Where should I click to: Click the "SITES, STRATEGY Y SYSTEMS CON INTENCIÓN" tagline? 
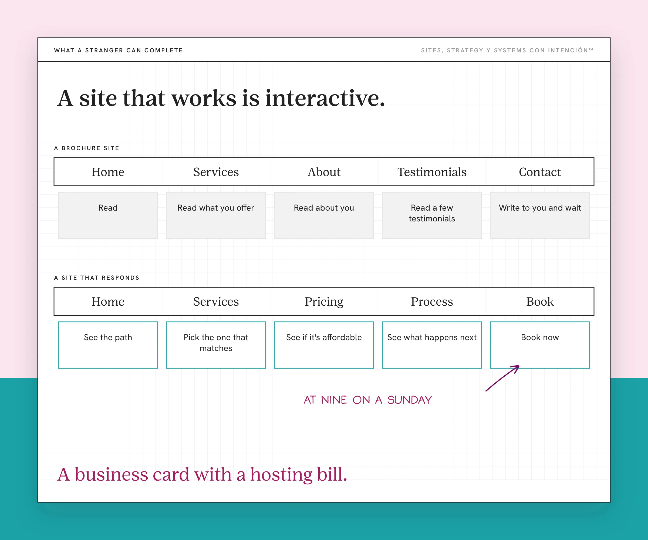tap(507, 50)
